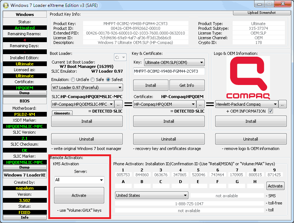Click the app icon in the title bar
This screenshot has height=223, width=294.
click(x=6, y=5)
